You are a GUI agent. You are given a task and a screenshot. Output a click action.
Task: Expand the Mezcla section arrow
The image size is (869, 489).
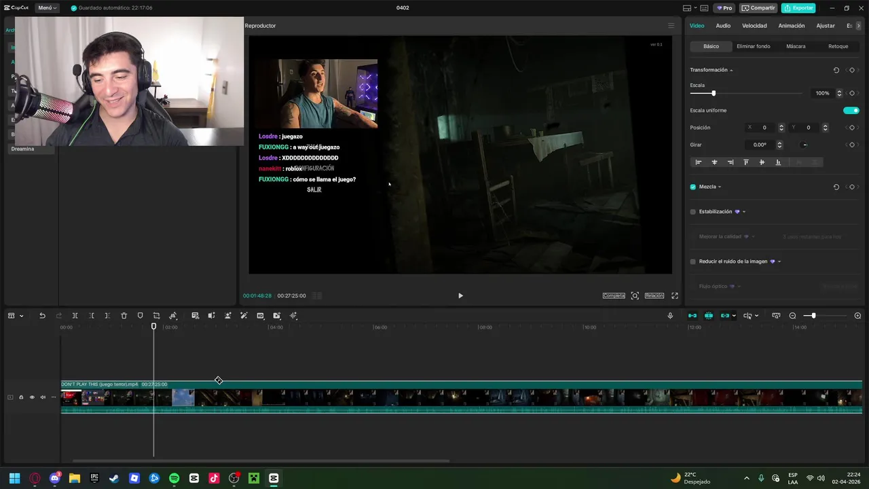[720, 187]
